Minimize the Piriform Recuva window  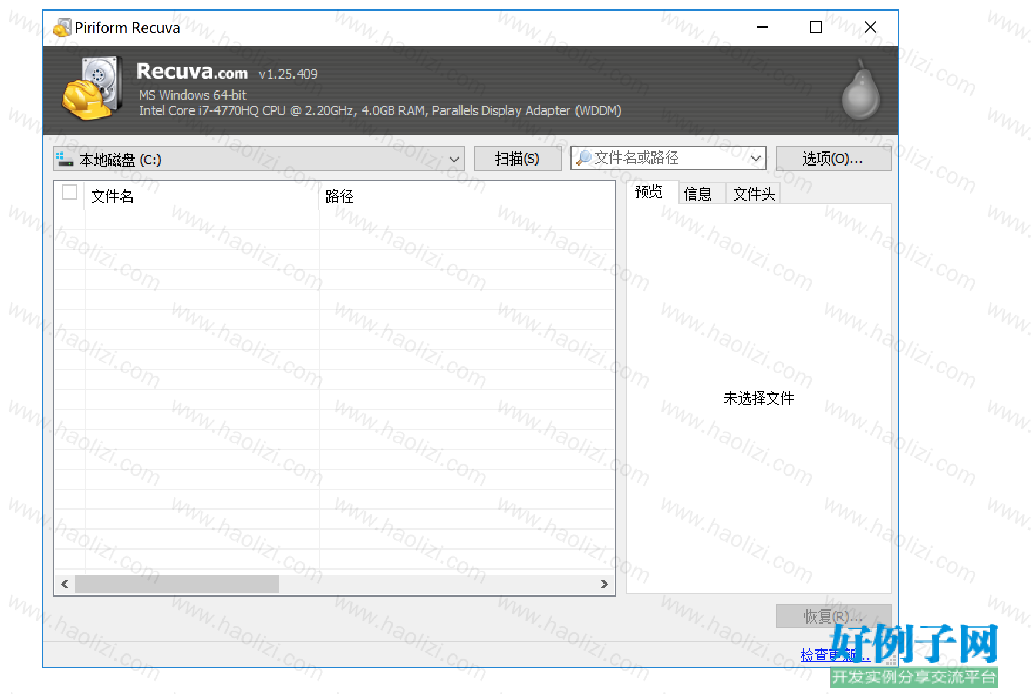(x=762, y=27)
